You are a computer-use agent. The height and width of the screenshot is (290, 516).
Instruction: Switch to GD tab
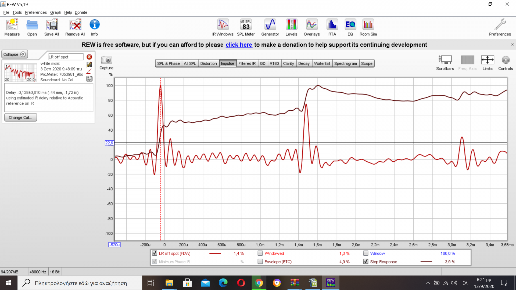click(x=263, y=63)
